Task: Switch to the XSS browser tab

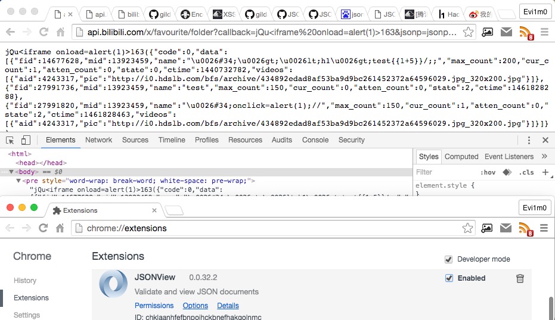Action: 224,14
